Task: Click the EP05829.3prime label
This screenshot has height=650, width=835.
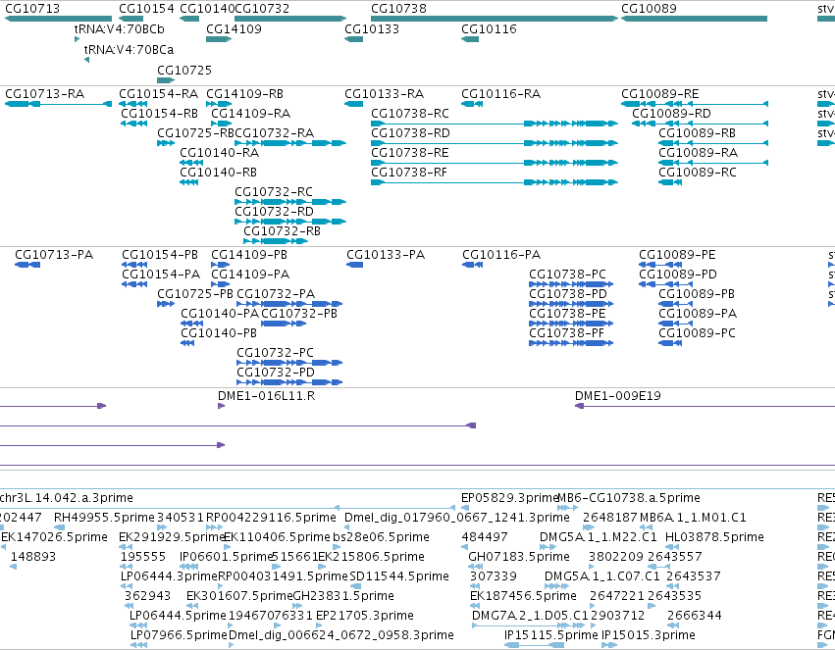Action: point(509,498)
